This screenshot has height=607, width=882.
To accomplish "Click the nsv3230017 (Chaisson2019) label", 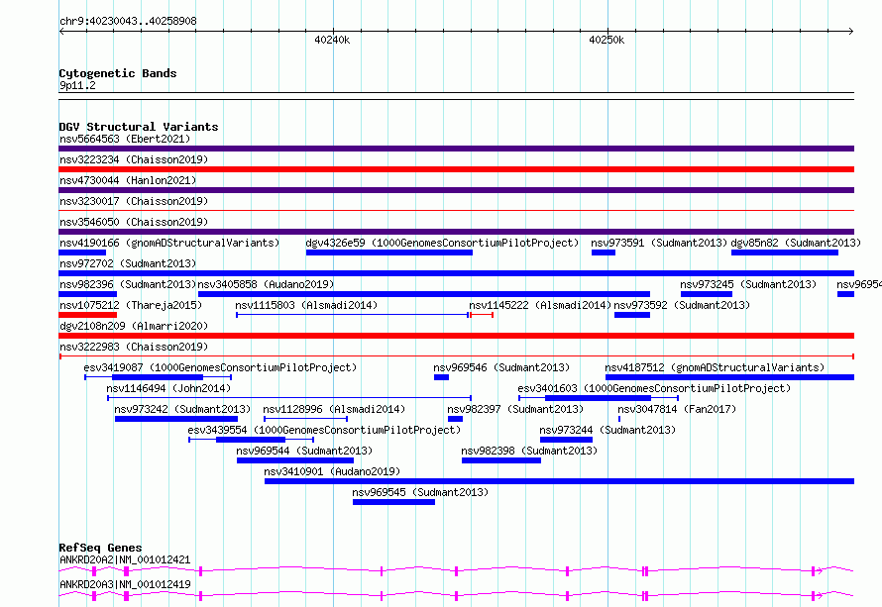I will (134, 201).
